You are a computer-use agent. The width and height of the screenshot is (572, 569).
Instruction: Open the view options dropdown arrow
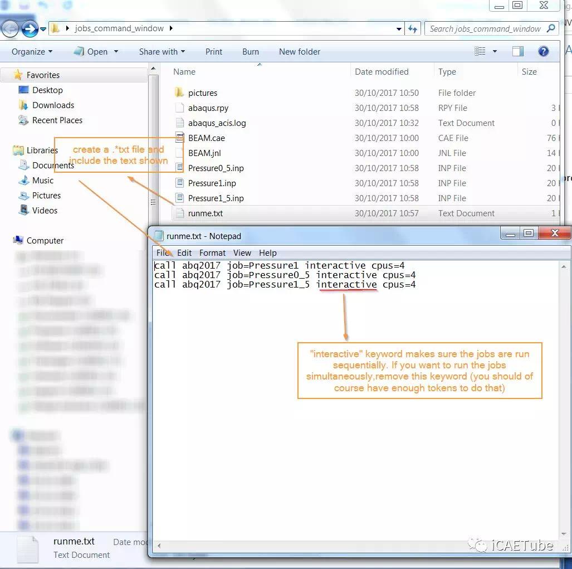(x=495, y=51)
